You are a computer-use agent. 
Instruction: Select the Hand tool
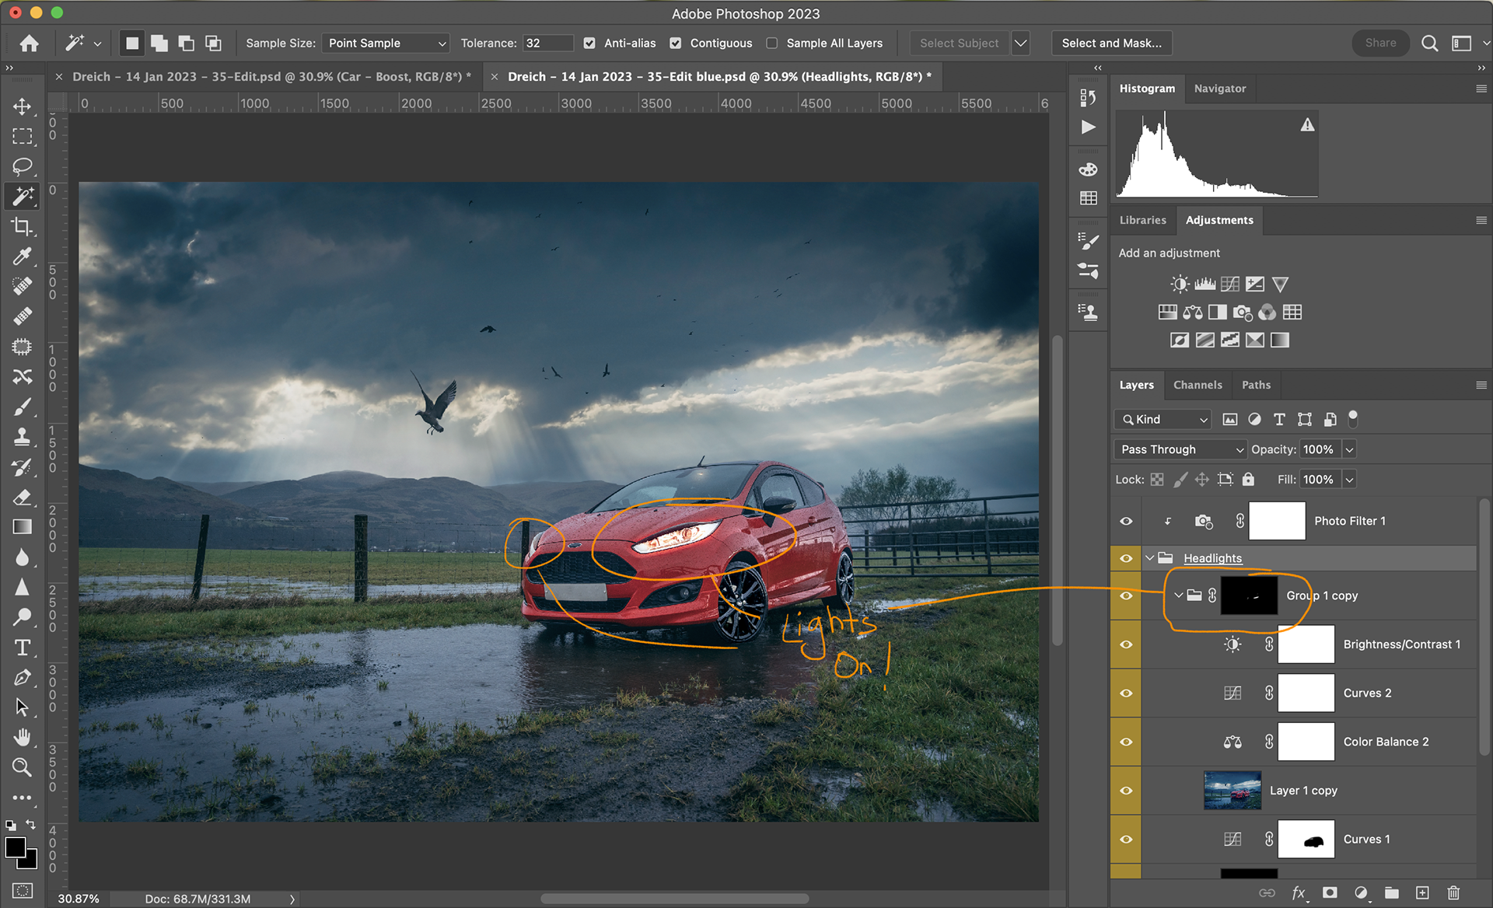point(23,737)
